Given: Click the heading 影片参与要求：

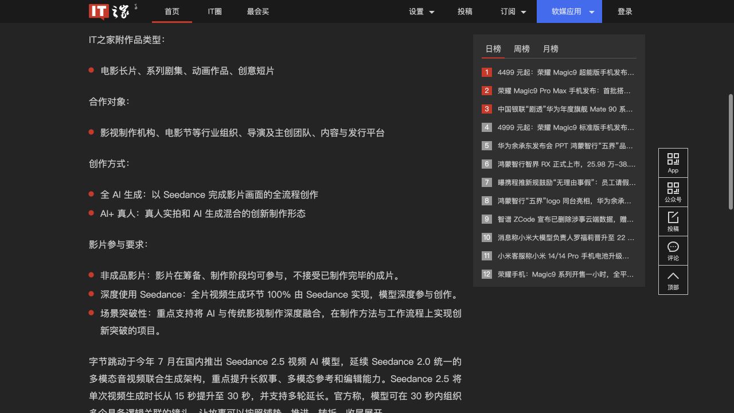Looking at the screenshot, I should tap(119, 244).
